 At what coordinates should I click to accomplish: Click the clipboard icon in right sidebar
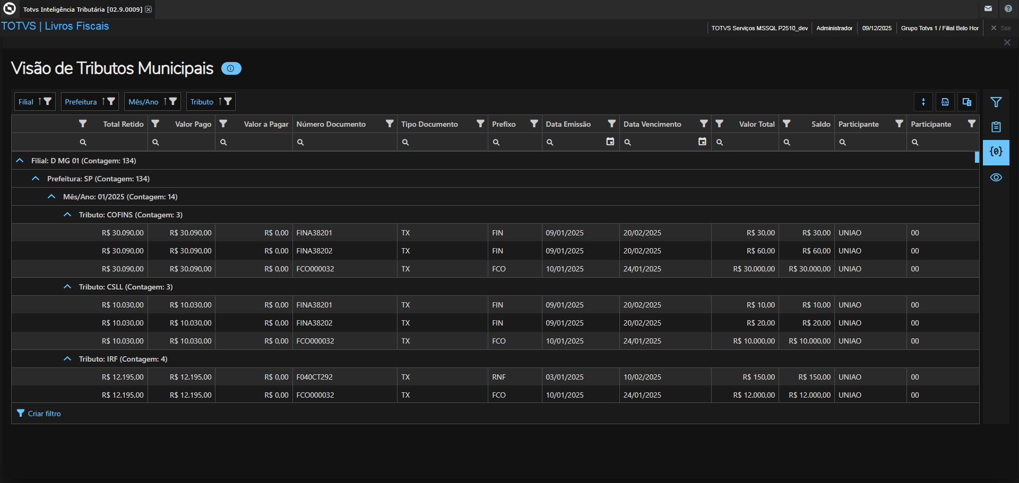point(996,127)
